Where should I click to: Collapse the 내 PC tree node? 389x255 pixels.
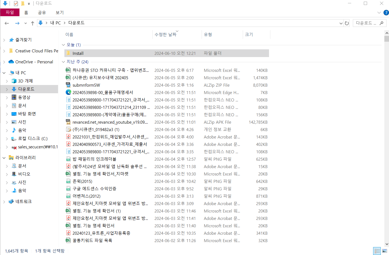pos(4,73)
